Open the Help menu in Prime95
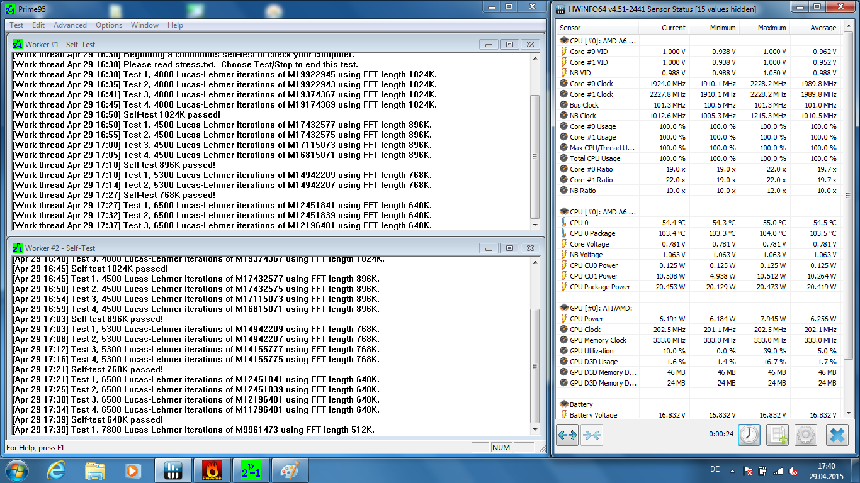Viewport: 860px width, 483px height. (x=175, y=25)
